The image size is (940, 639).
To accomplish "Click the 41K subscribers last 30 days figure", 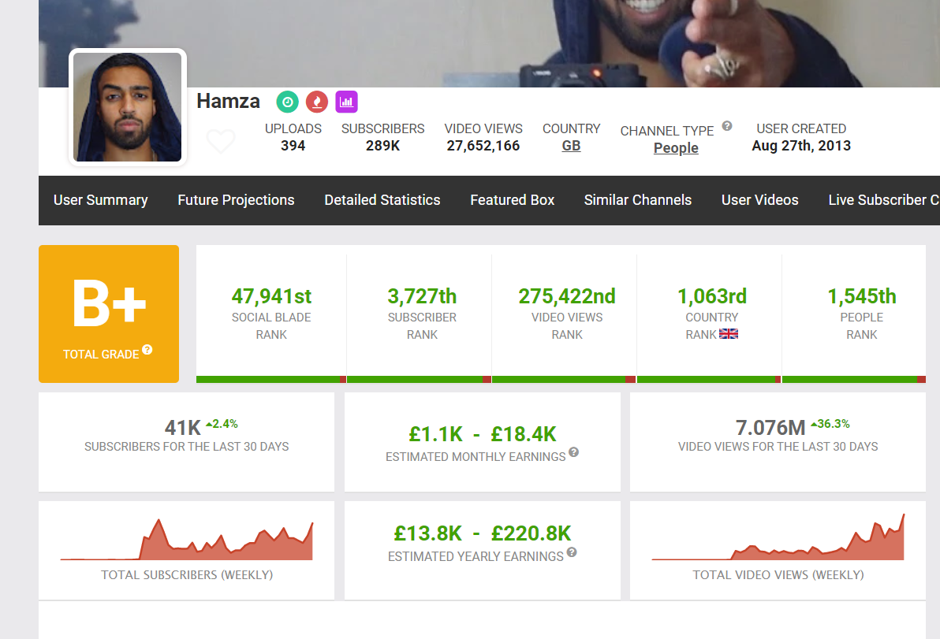I will click(183, 428).
